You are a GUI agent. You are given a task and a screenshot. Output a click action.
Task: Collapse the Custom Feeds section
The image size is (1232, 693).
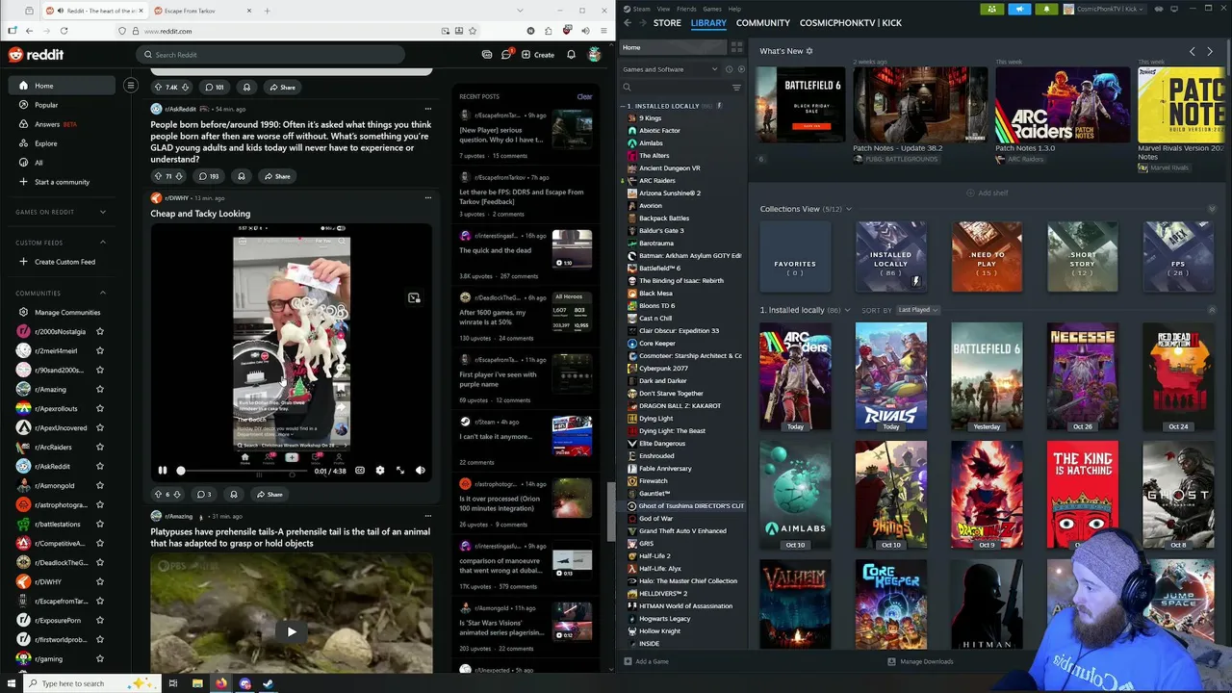[x=103, y=243]
